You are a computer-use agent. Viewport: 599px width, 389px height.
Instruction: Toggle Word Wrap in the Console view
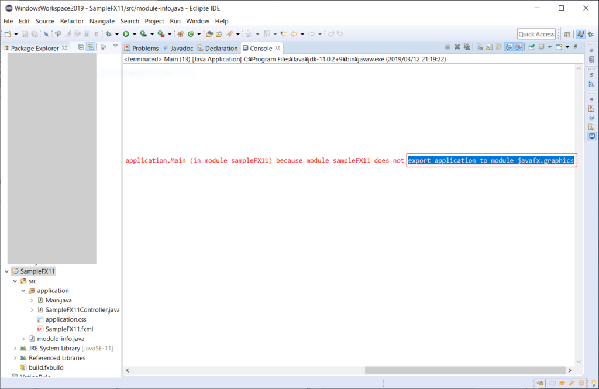500,47
